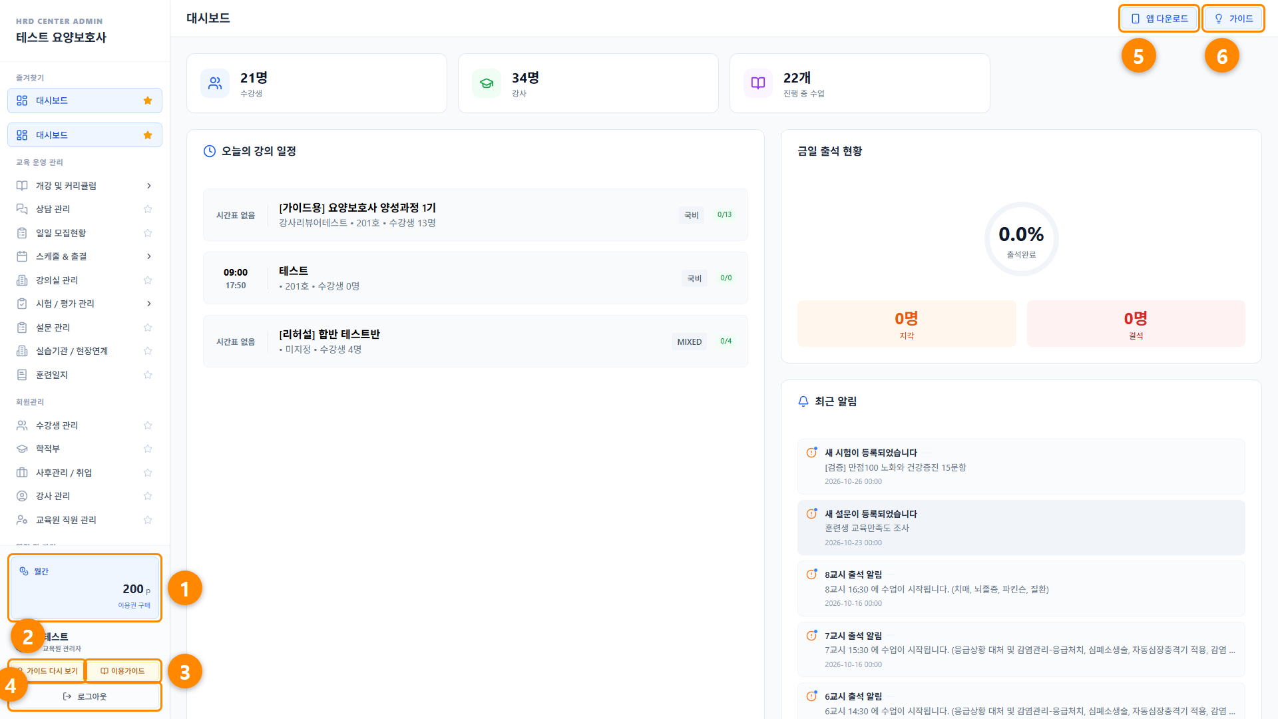Click the graduation cap icon beside 학적부
Viewport: 1278px width, 719px height.
pos(22,449)
